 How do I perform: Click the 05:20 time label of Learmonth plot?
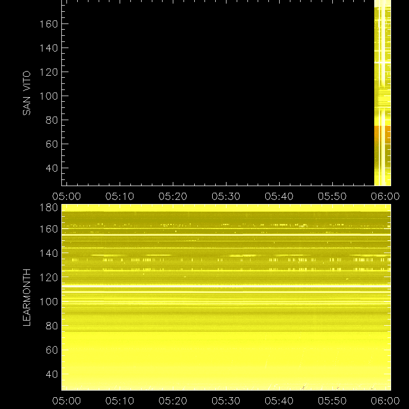point(173,401)
